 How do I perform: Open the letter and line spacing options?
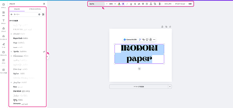pos(151,4)
